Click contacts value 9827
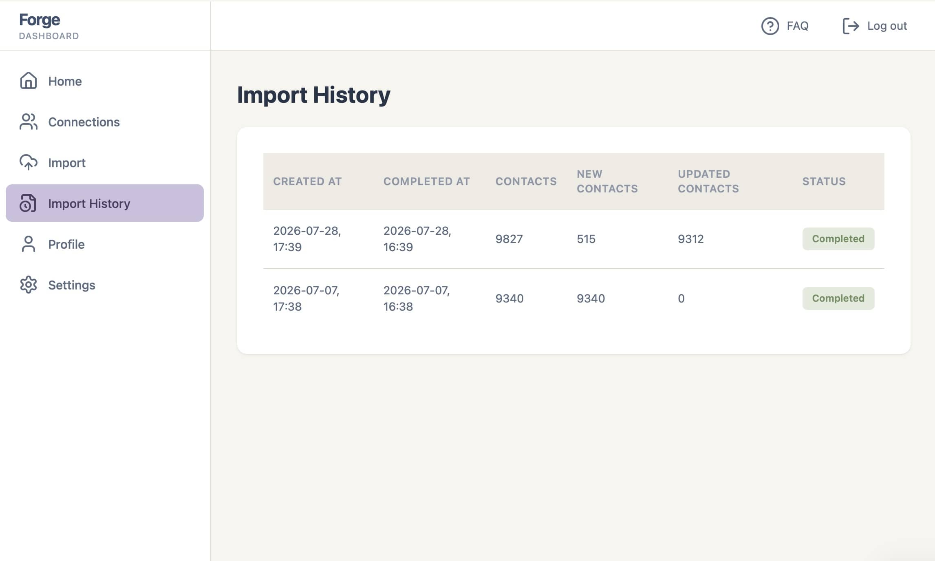Screen dimensions: 935x561 click(509, 239)
